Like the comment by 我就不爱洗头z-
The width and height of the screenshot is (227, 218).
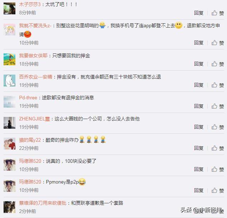point(218,43)
